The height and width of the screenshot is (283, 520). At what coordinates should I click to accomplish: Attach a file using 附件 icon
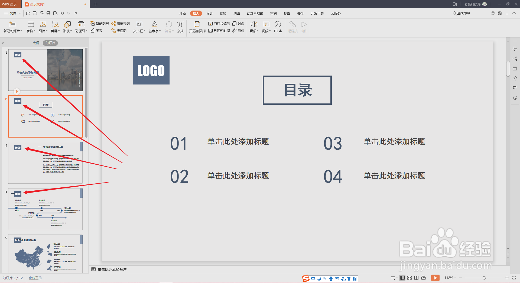(x=238, y=31)
